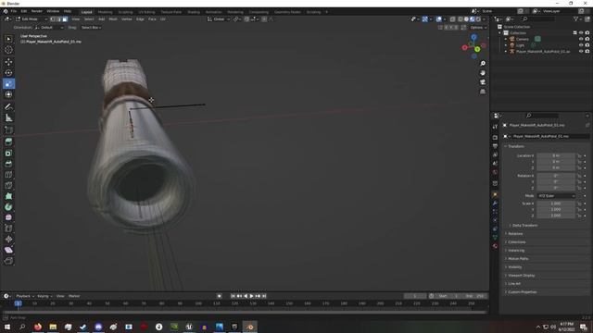Select the Select Box tool in toolbar

click(8, 39)
